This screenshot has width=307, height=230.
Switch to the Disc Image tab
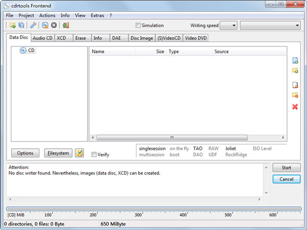tap(142, 38)
